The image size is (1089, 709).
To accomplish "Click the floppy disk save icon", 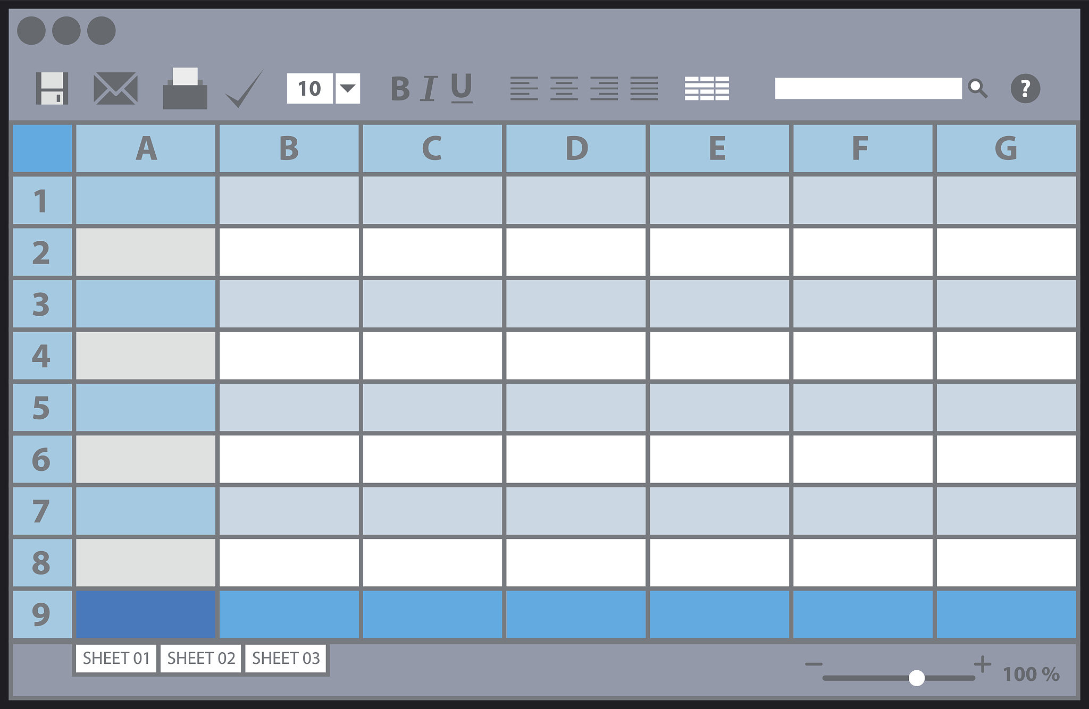I will pyautogui.click(x=52, y=88).
